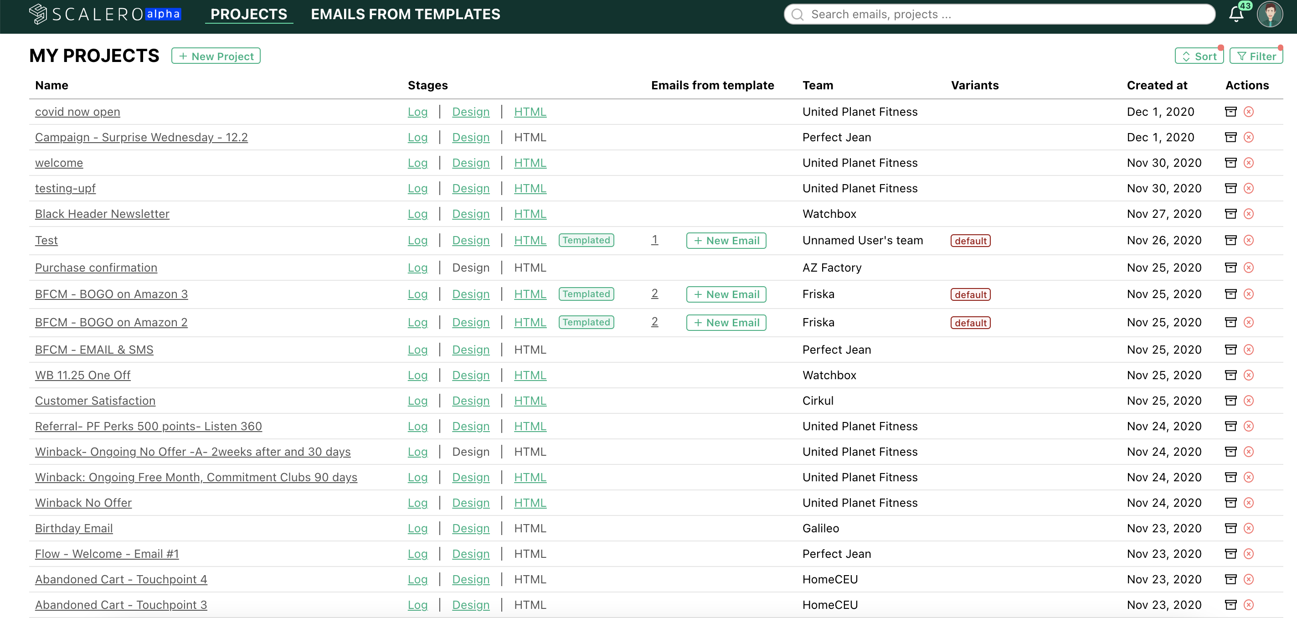Switch to Emails From Templates tab

[405, 14]
